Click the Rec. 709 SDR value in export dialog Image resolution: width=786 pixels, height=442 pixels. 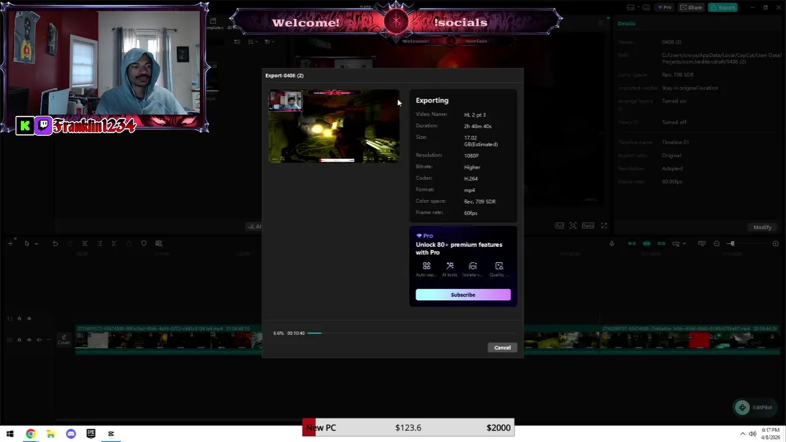coord(480,201)
